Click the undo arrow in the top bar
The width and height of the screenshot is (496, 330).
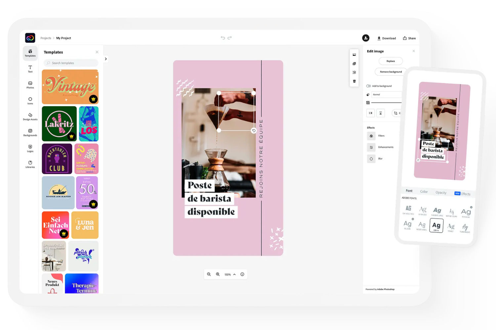pos(223,38)
